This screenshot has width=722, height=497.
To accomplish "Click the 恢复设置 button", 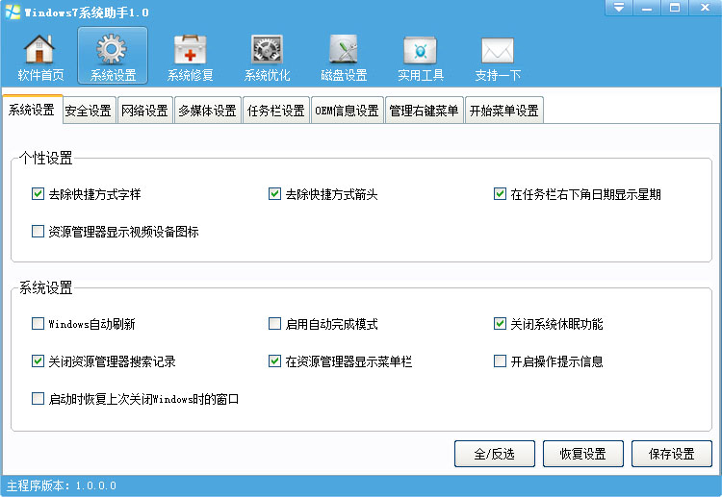I will (583, 454).
